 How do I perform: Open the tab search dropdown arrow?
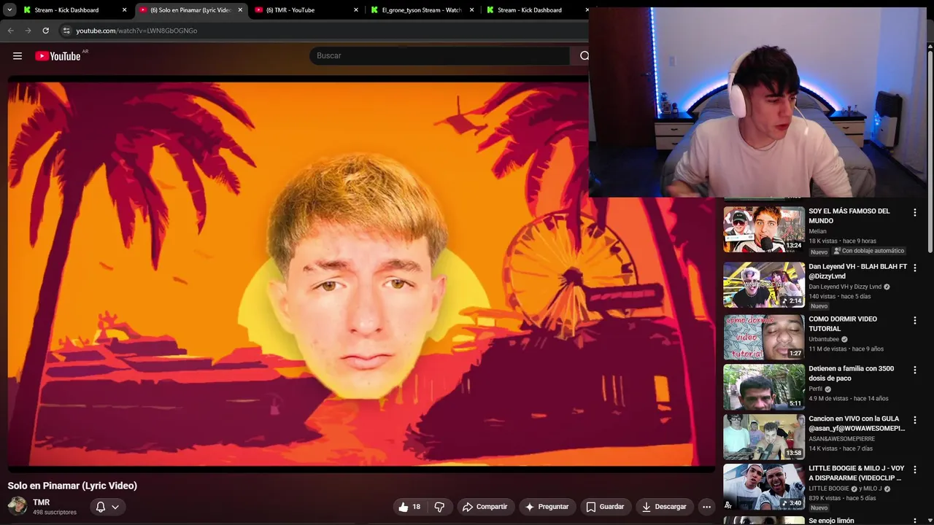[9, 10]
